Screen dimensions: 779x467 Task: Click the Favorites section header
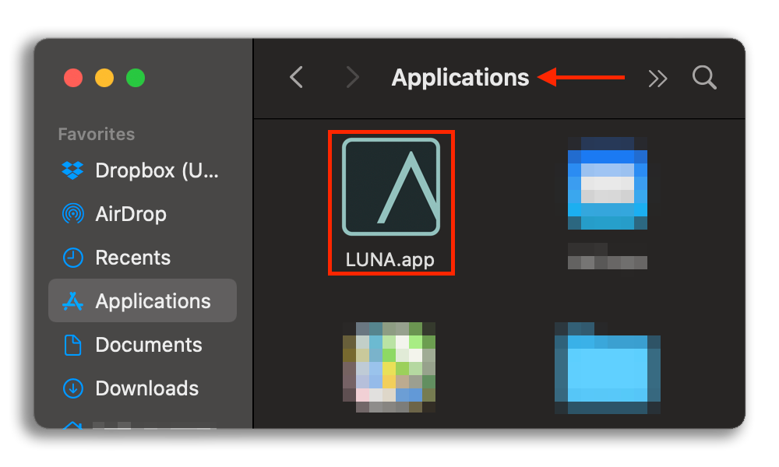click(x=97, y=134)
